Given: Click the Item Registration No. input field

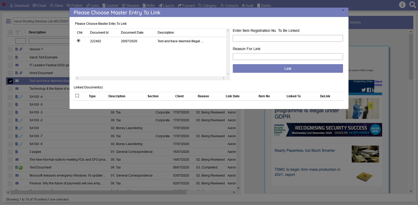Looking at the screenshot, I should [x=288, y=38].
